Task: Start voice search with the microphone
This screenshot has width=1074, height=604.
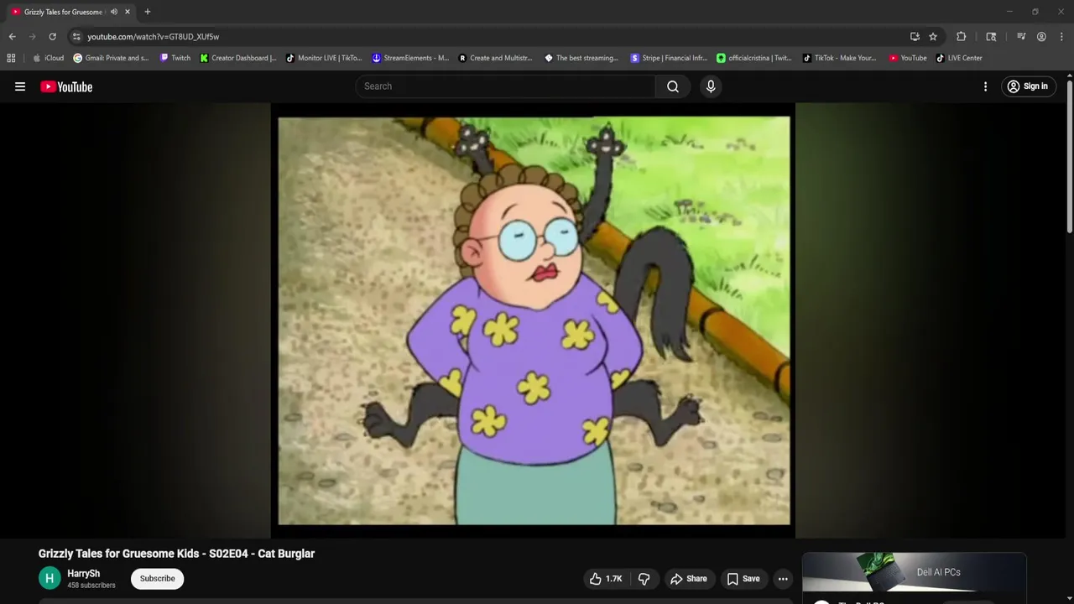Action: click(711, 86)
